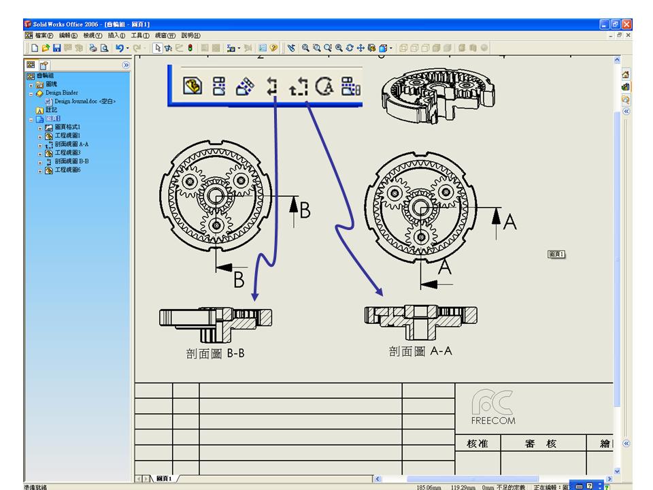
Task: Open SolidWorks Resources home tab in task pane
Action: [626, 75]
